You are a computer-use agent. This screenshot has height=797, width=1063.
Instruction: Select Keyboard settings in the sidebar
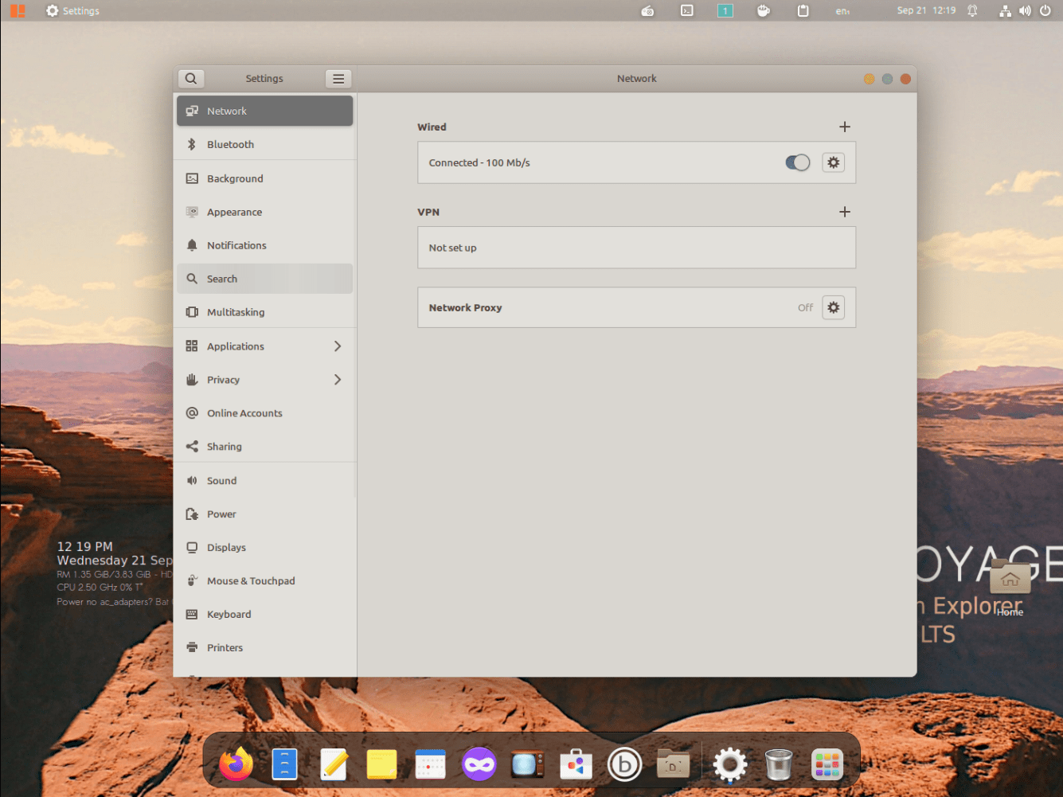pos(229,614)
